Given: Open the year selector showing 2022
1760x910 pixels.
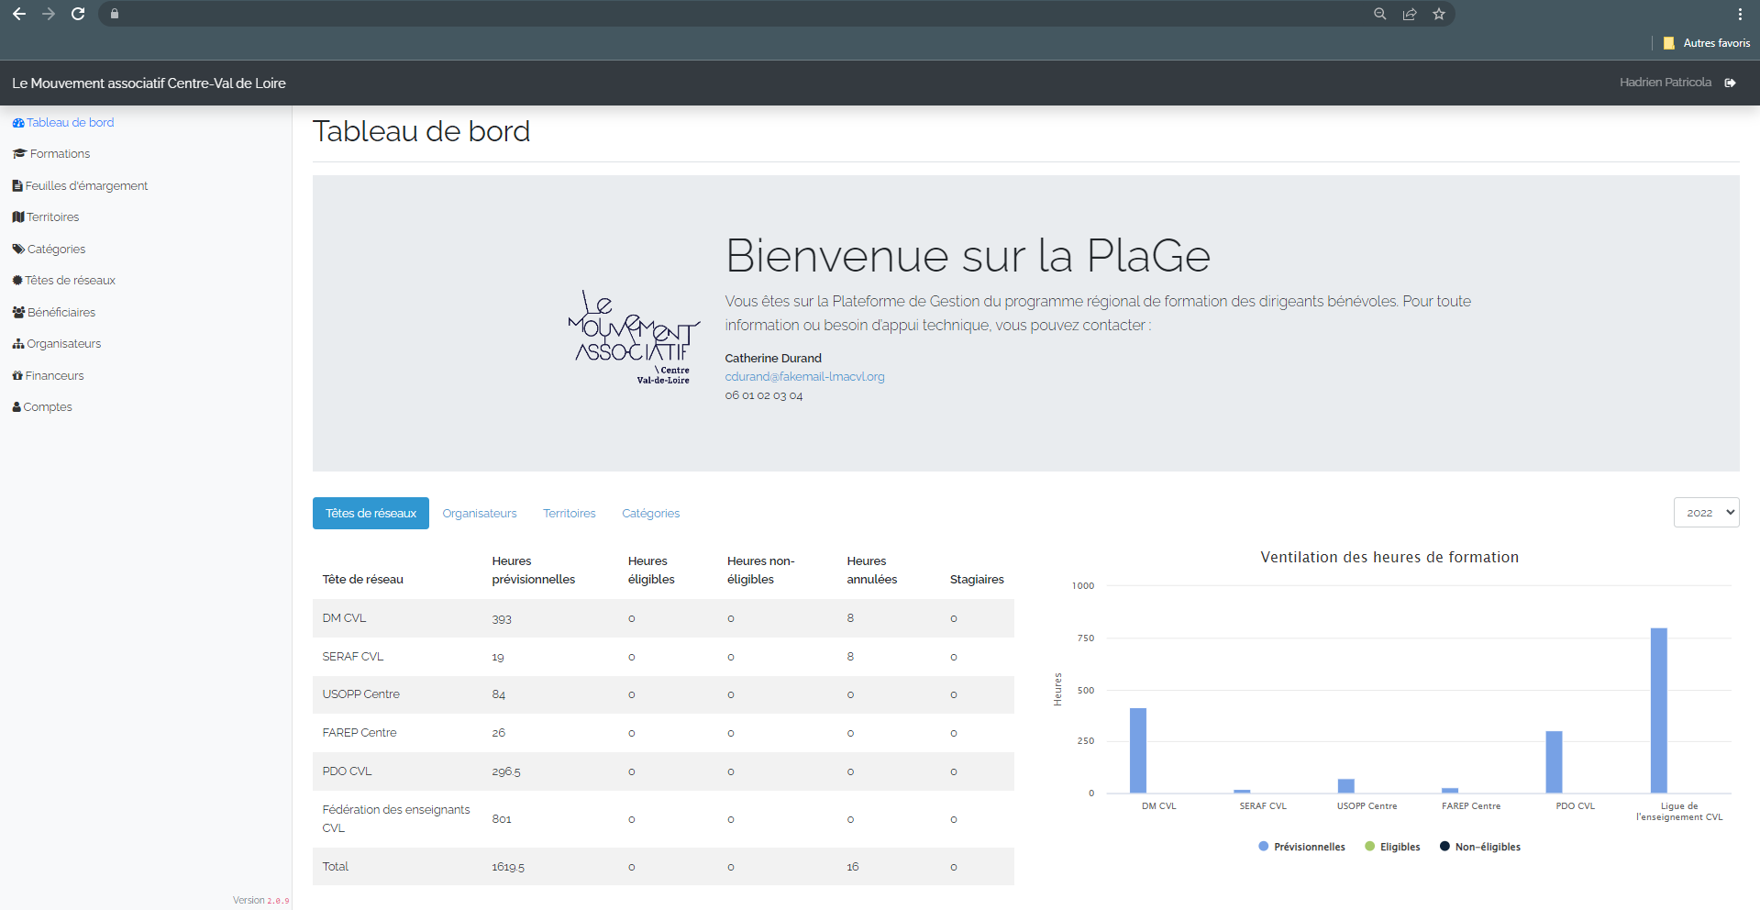Looking at the screenshot, I should tap(1706, 512).
